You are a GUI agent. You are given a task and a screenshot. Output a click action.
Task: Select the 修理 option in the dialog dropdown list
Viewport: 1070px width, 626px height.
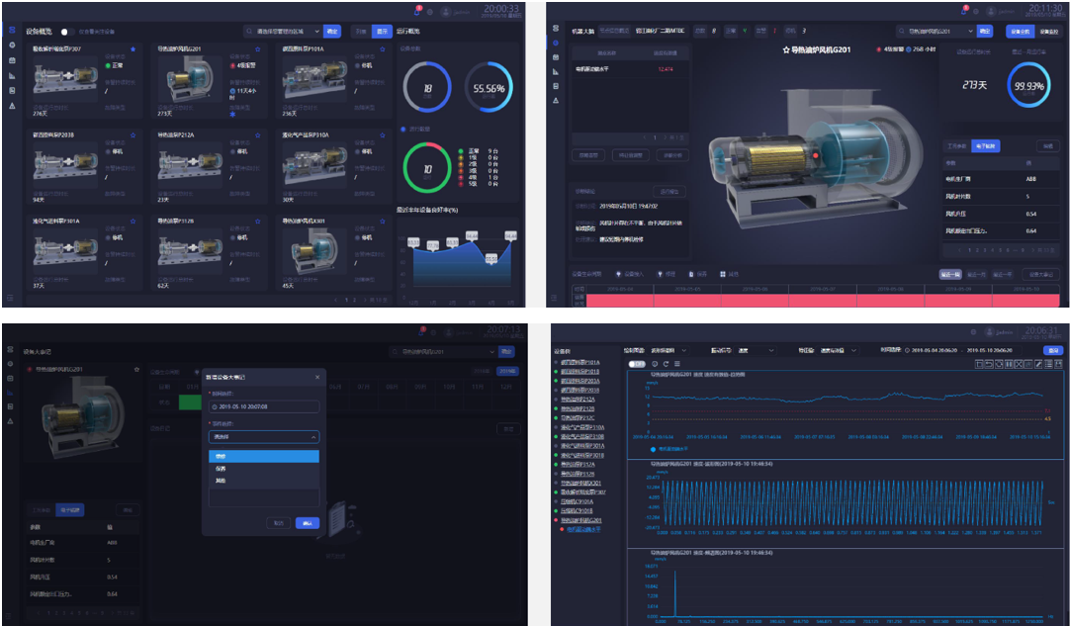pyautogui.click(x=263, y=456)
